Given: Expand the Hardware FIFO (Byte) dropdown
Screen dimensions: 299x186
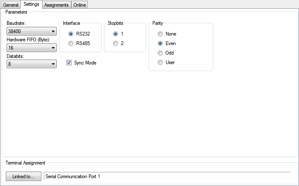Looking at the screenshot, I should click(x=31, y=48).
